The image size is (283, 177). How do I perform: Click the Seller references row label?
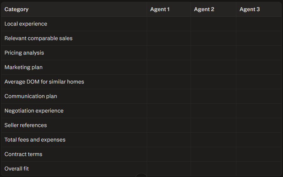click(26, 125)
